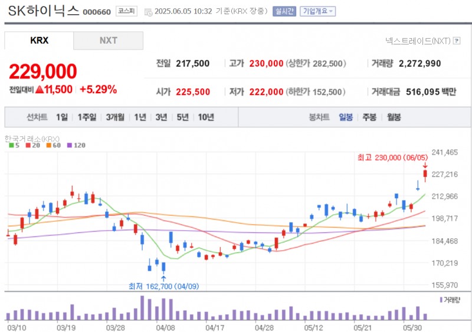The width and height of the screenshot is (472, 332).
Task: Click the 한국거래소(KRX) chart caption
Action: tap(32, 139)
